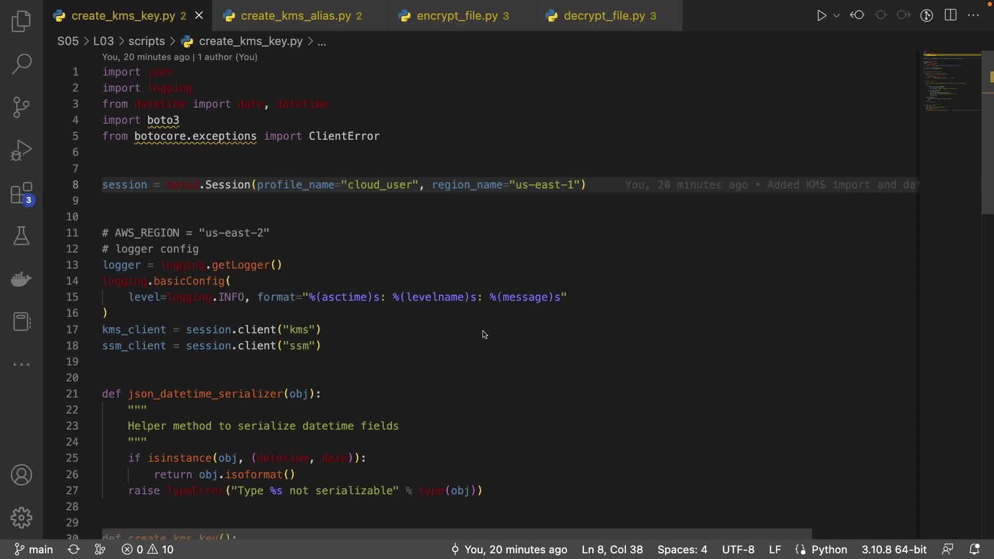Open the Extensions view showing the 3 badge
This screenshot has height=559, width=994.
click(21, 194)
